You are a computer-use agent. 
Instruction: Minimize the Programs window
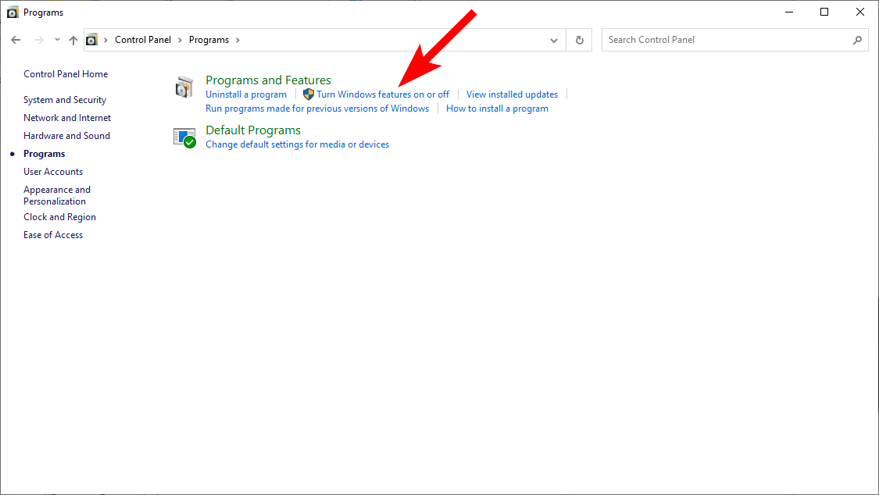tap(788, 12)
